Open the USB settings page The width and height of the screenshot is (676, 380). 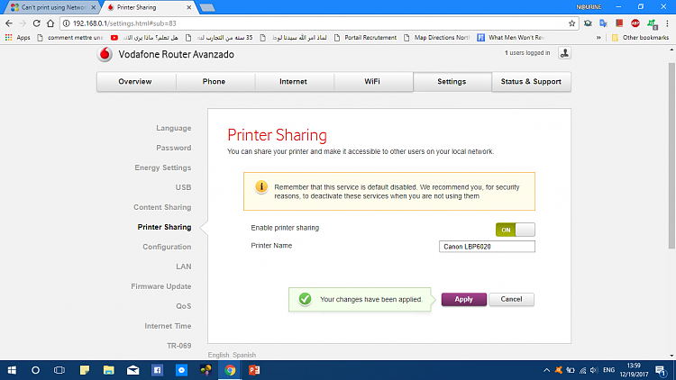coord(183,187)
